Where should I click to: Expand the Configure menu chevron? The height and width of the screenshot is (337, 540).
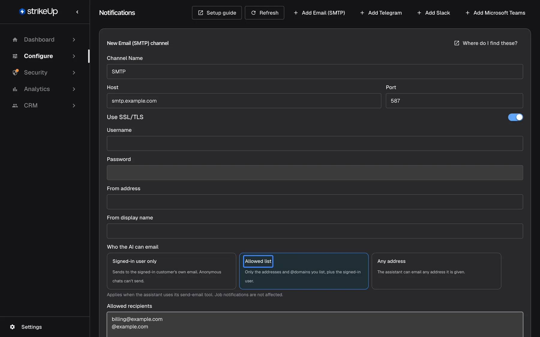click(74, 56)
